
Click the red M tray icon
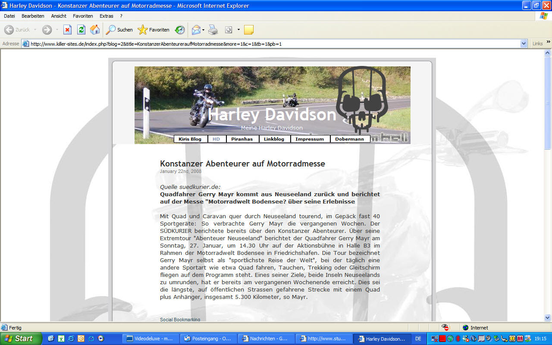[x=520, y=339]
